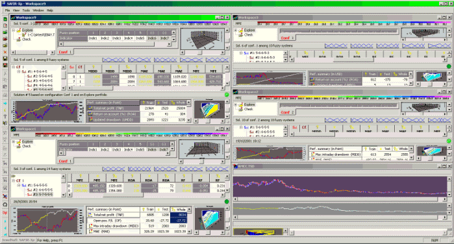Viewport: 454px width, 244px height.
Task: Select the Conf 2 tab in Workspace2
Action: [287, 112]
